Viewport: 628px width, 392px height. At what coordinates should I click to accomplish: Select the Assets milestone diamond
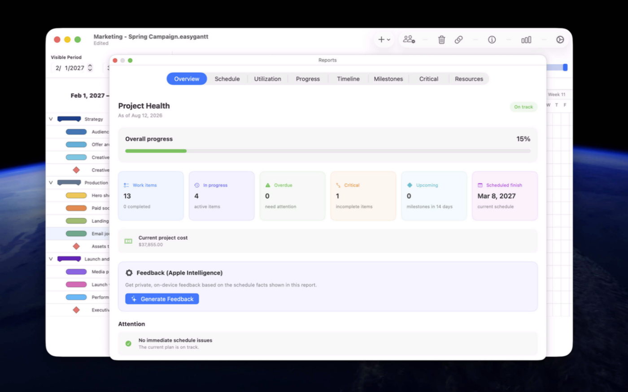[x=76, y=246]
